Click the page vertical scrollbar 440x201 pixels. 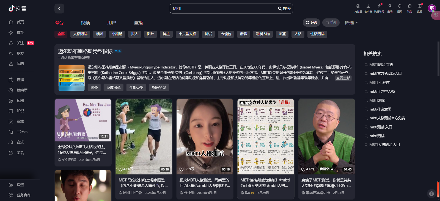point(438,59)
